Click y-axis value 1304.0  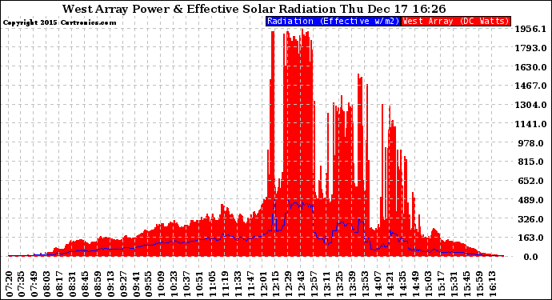coord(531,105)
